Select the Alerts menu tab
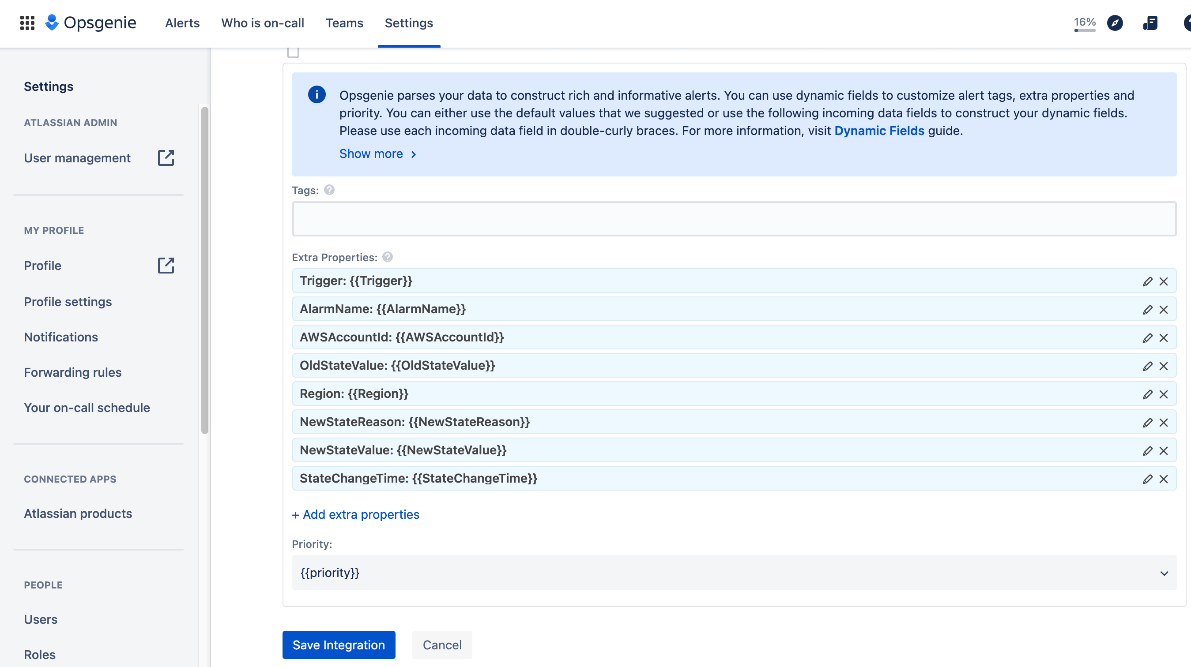Image resolution: width=1191 pixels, height=667 pixels. pos(181,22)
